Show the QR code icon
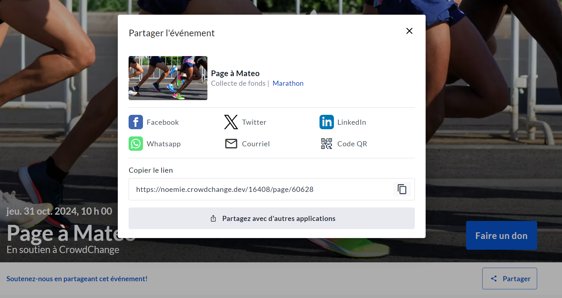The height and width of the screenshot is (298, 562). pos(326,144)
